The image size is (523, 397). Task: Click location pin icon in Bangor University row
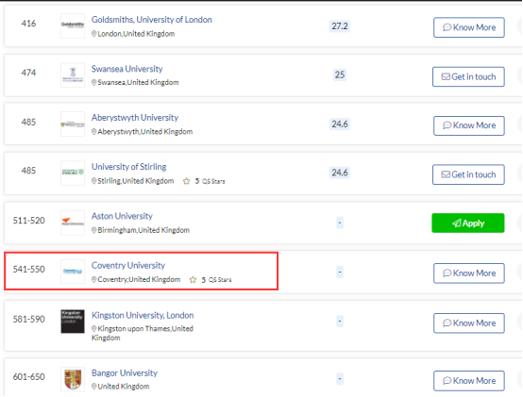coord(94,387)
